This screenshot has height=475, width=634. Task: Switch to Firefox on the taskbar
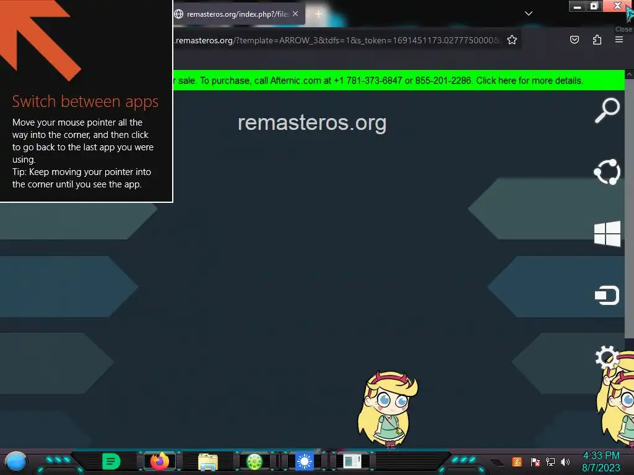(160, 461)
